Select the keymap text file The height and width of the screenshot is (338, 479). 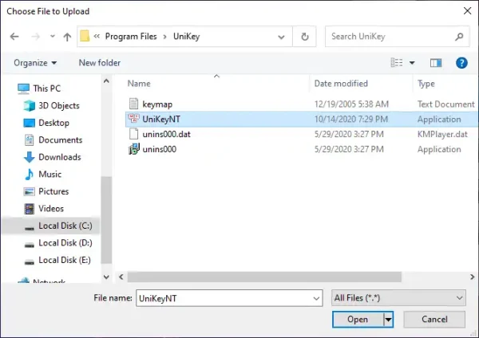[x=157, y=104]
